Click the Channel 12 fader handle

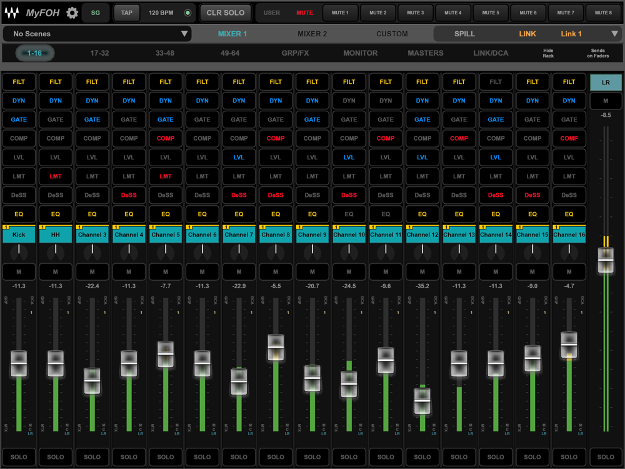pyautogui.click(x=422, y=401)
